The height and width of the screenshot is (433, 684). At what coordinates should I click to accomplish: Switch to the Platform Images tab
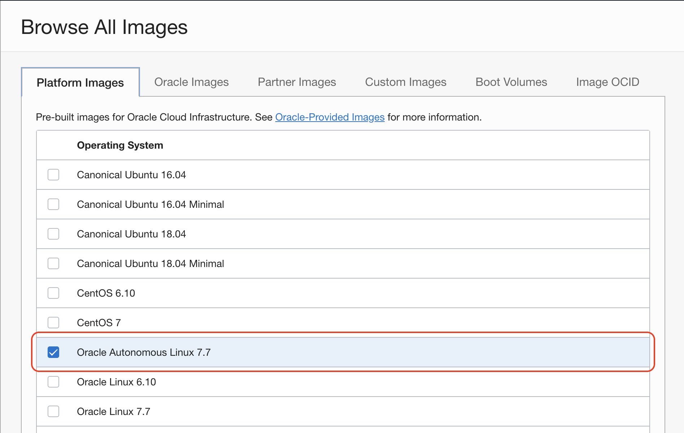80,83
